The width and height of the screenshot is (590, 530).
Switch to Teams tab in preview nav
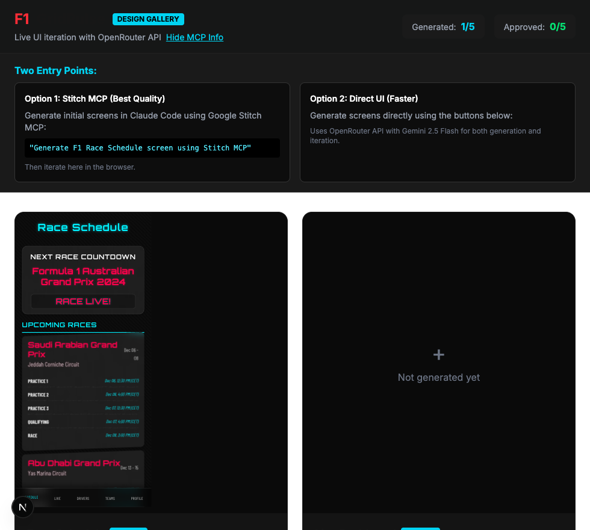coord(110,498)
